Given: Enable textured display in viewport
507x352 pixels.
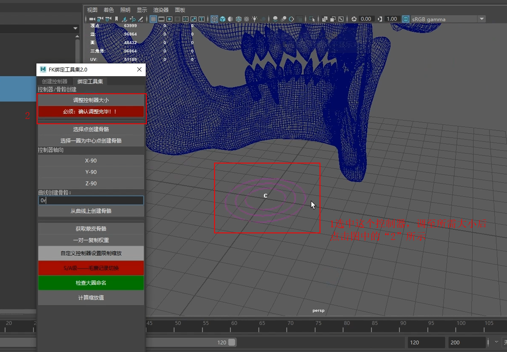Looking at the screenshot, I should point(247,19).
